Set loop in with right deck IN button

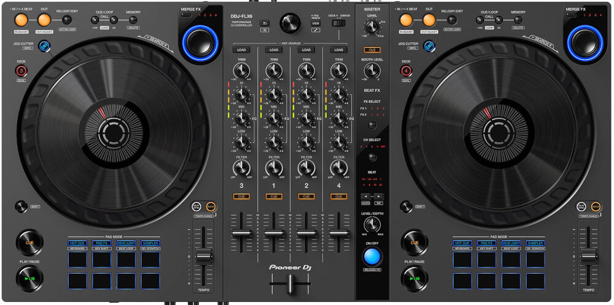point(407,20)
